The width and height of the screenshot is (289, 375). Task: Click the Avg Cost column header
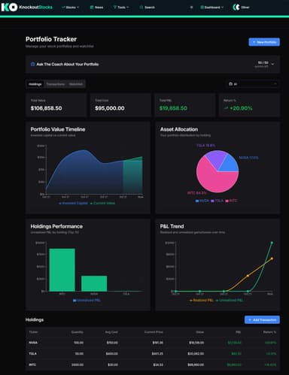(111, 332)
